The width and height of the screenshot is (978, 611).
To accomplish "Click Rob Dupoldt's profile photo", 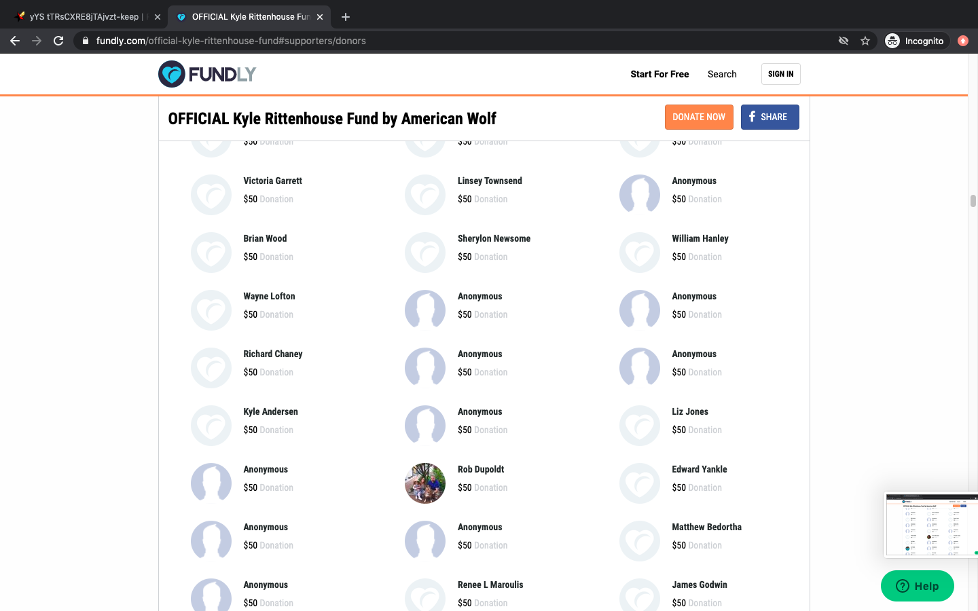I will click(x=425, y=483).
